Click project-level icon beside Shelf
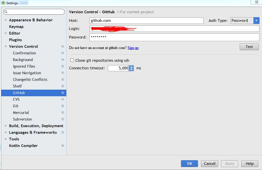262x170 pixels. click(63, 86)
